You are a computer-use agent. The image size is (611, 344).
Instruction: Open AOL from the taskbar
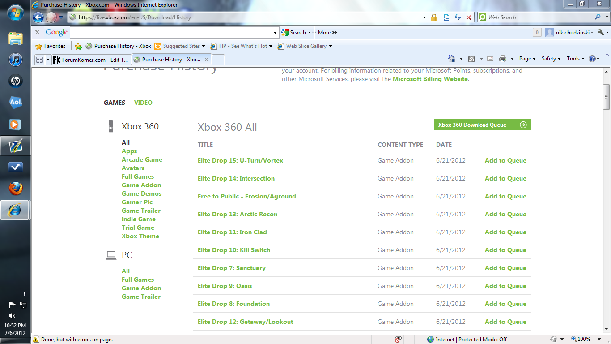coord(16,103)
